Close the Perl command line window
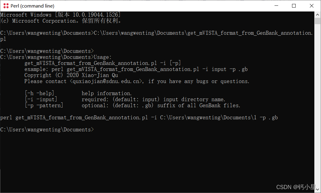Image resolution: width=321 pixels, height=193 pixels. [x=311, y=6]
